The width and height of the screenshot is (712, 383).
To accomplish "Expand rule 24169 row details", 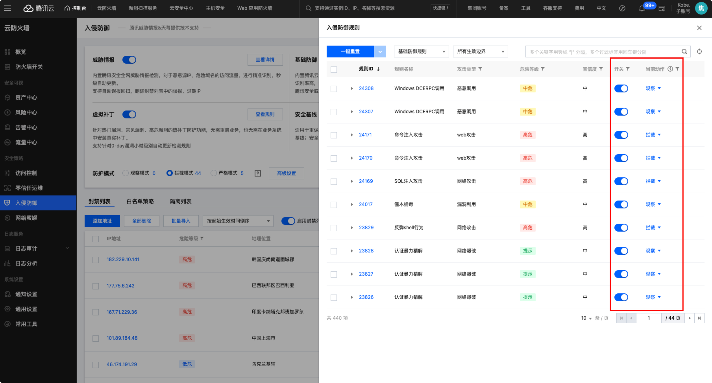I will pyautogui.click(x=352, y=181).
